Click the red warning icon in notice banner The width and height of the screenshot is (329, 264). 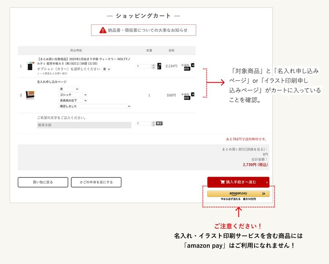pyautogui.click(x=103, y=30)
